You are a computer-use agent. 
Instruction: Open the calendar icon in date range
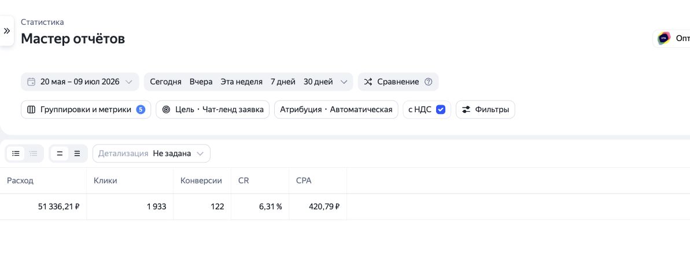[31, 82]
